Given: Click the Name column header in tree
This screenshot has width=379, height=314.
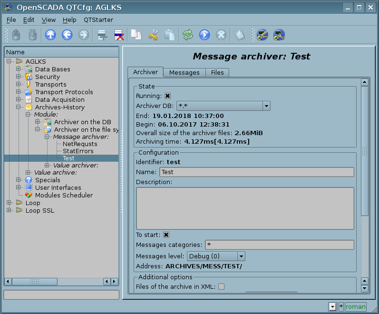Looking at the screenshot, I should [61, 52].
